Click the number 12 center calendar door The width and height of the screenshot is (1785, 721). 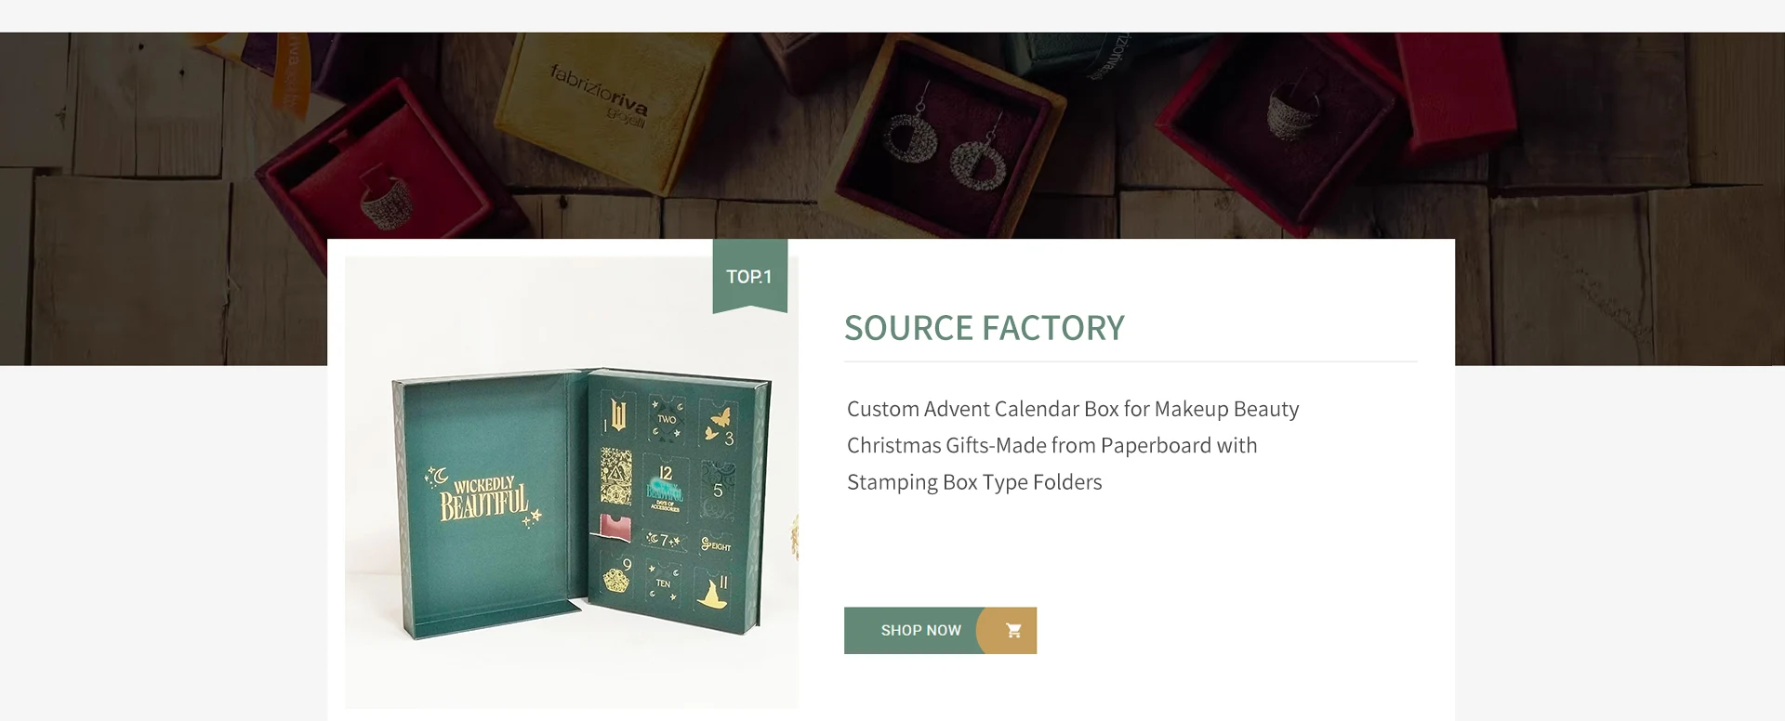665,488
